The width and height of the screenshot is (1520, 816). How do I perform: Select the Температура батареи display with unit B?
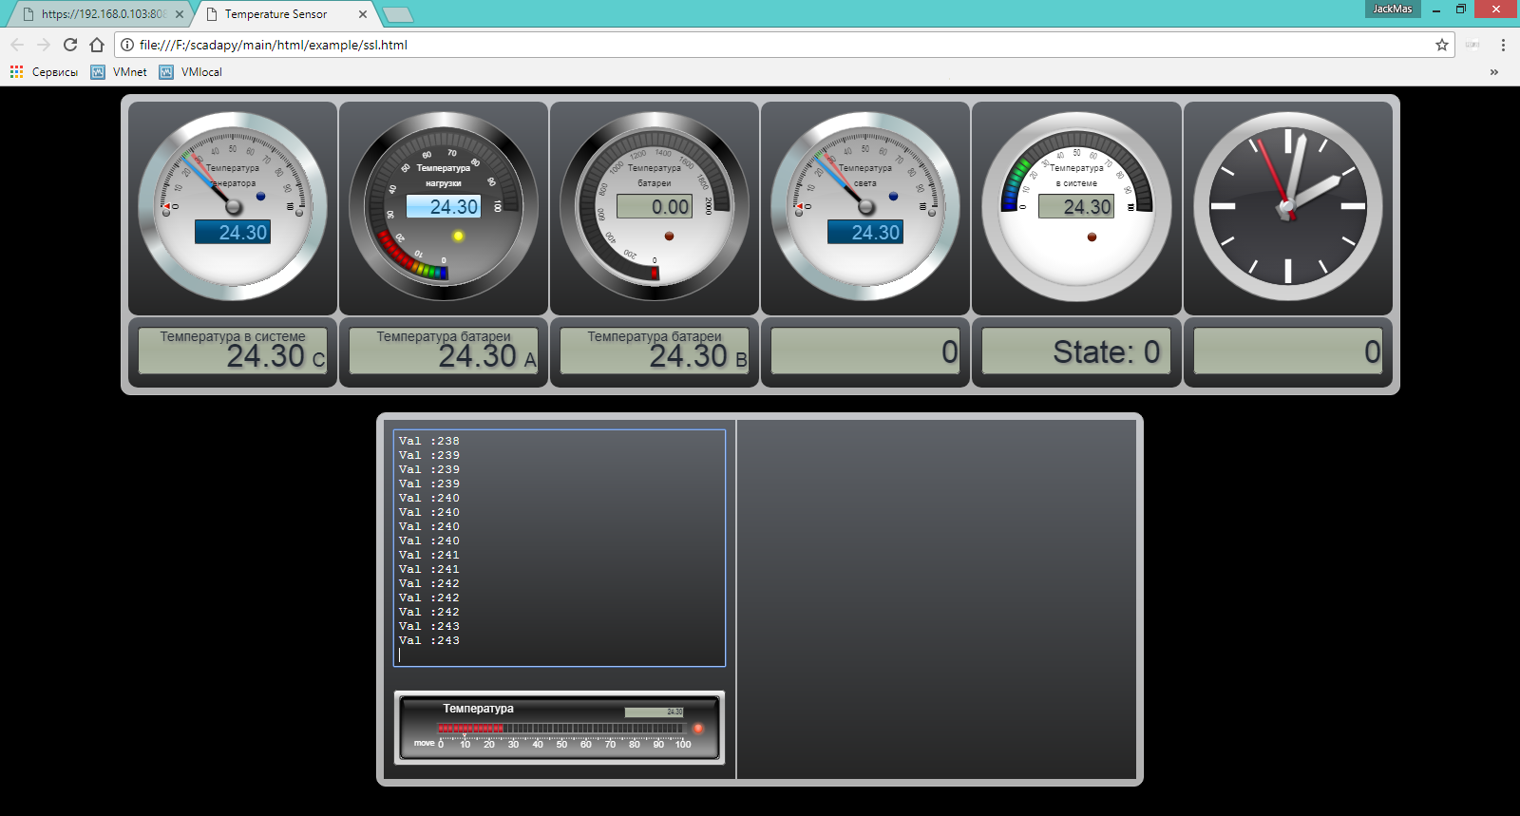(655, 351)
